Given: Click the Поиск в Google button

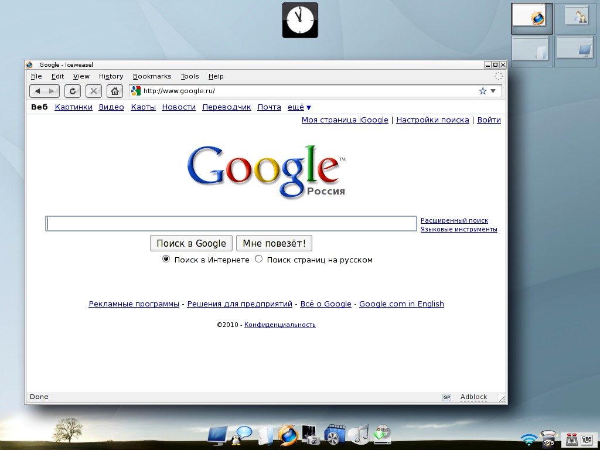Looking at the screenshot, I should [192, 243].
